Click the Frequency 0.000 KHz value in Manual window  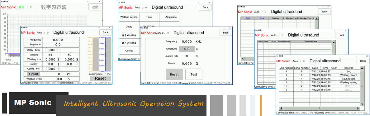(x=192, y=41)
